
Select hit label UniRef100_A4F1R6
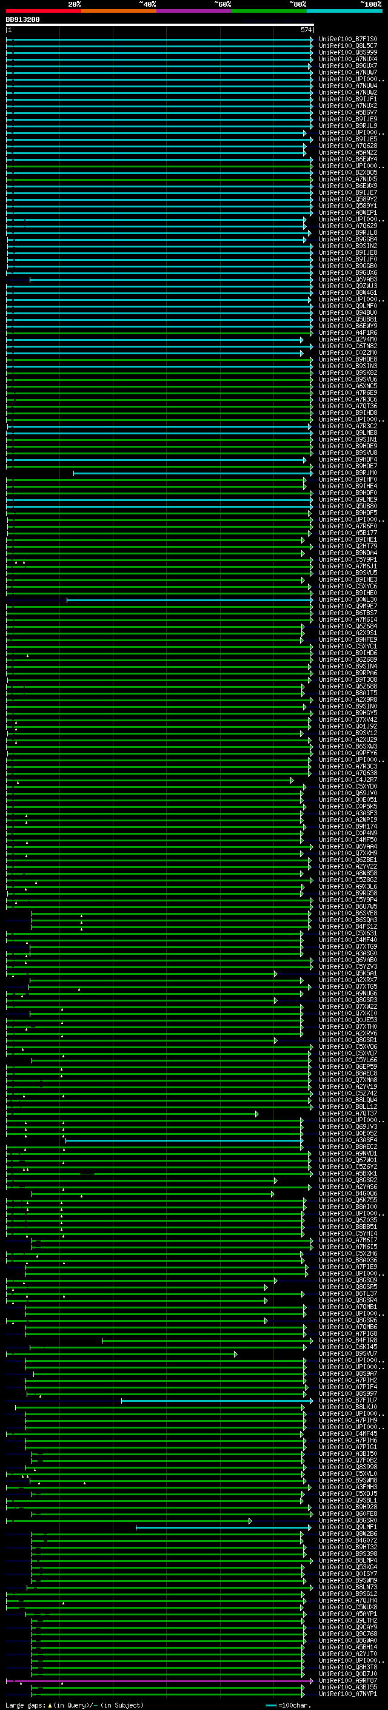point(347,332)
